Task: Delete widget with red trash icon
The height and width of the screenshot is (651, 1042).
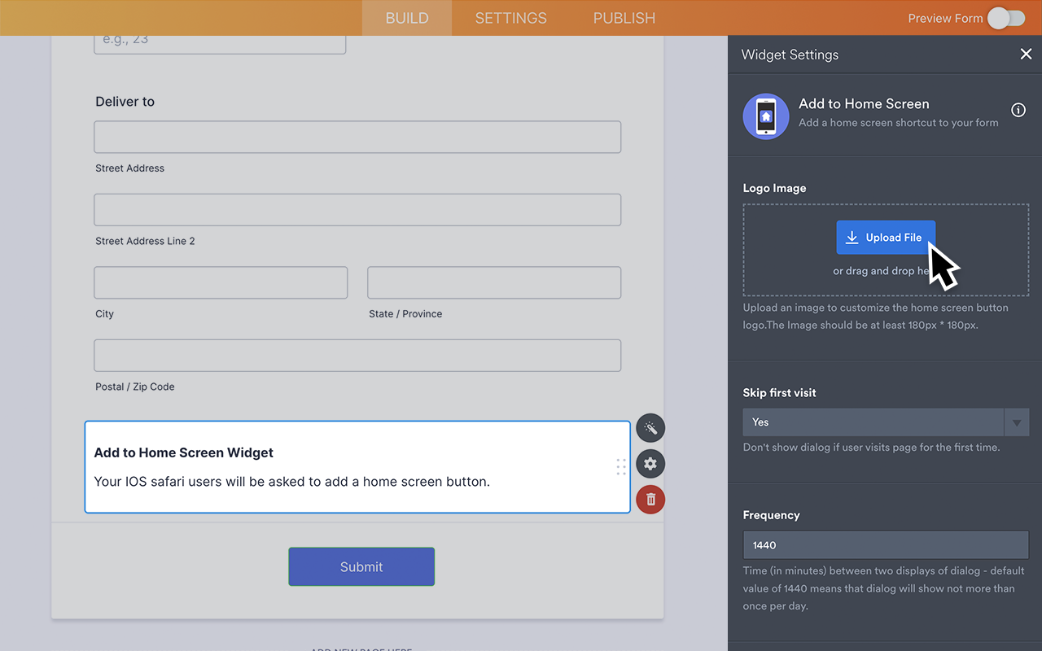Action: click(650, 500)
